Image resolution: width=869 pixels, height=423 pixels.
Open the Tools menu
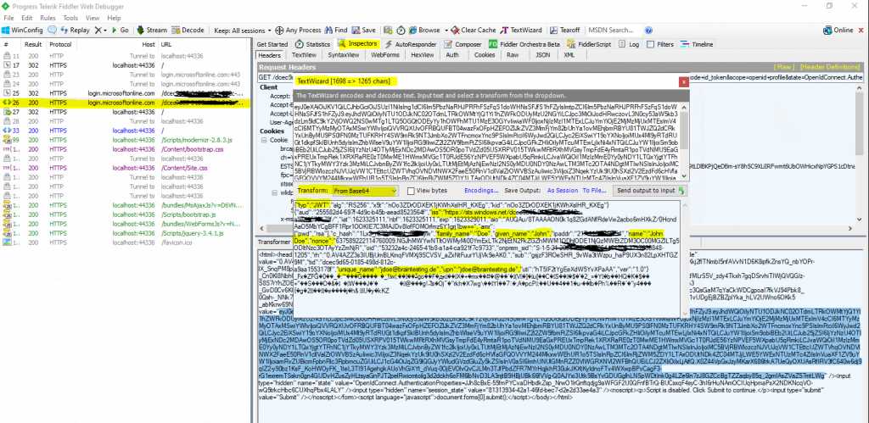pos(70,18)
